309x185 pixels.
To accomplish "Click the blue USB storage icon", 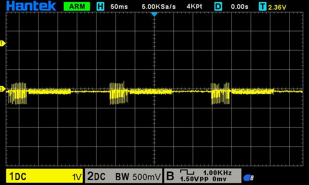I will click(x=248, y=178).
